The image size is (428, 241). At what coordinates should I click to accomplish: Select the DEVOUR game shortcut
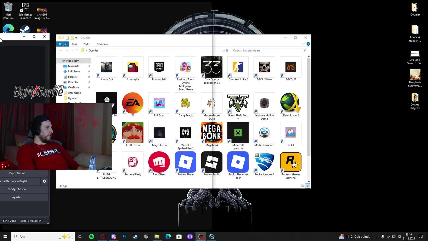[291, 69]
